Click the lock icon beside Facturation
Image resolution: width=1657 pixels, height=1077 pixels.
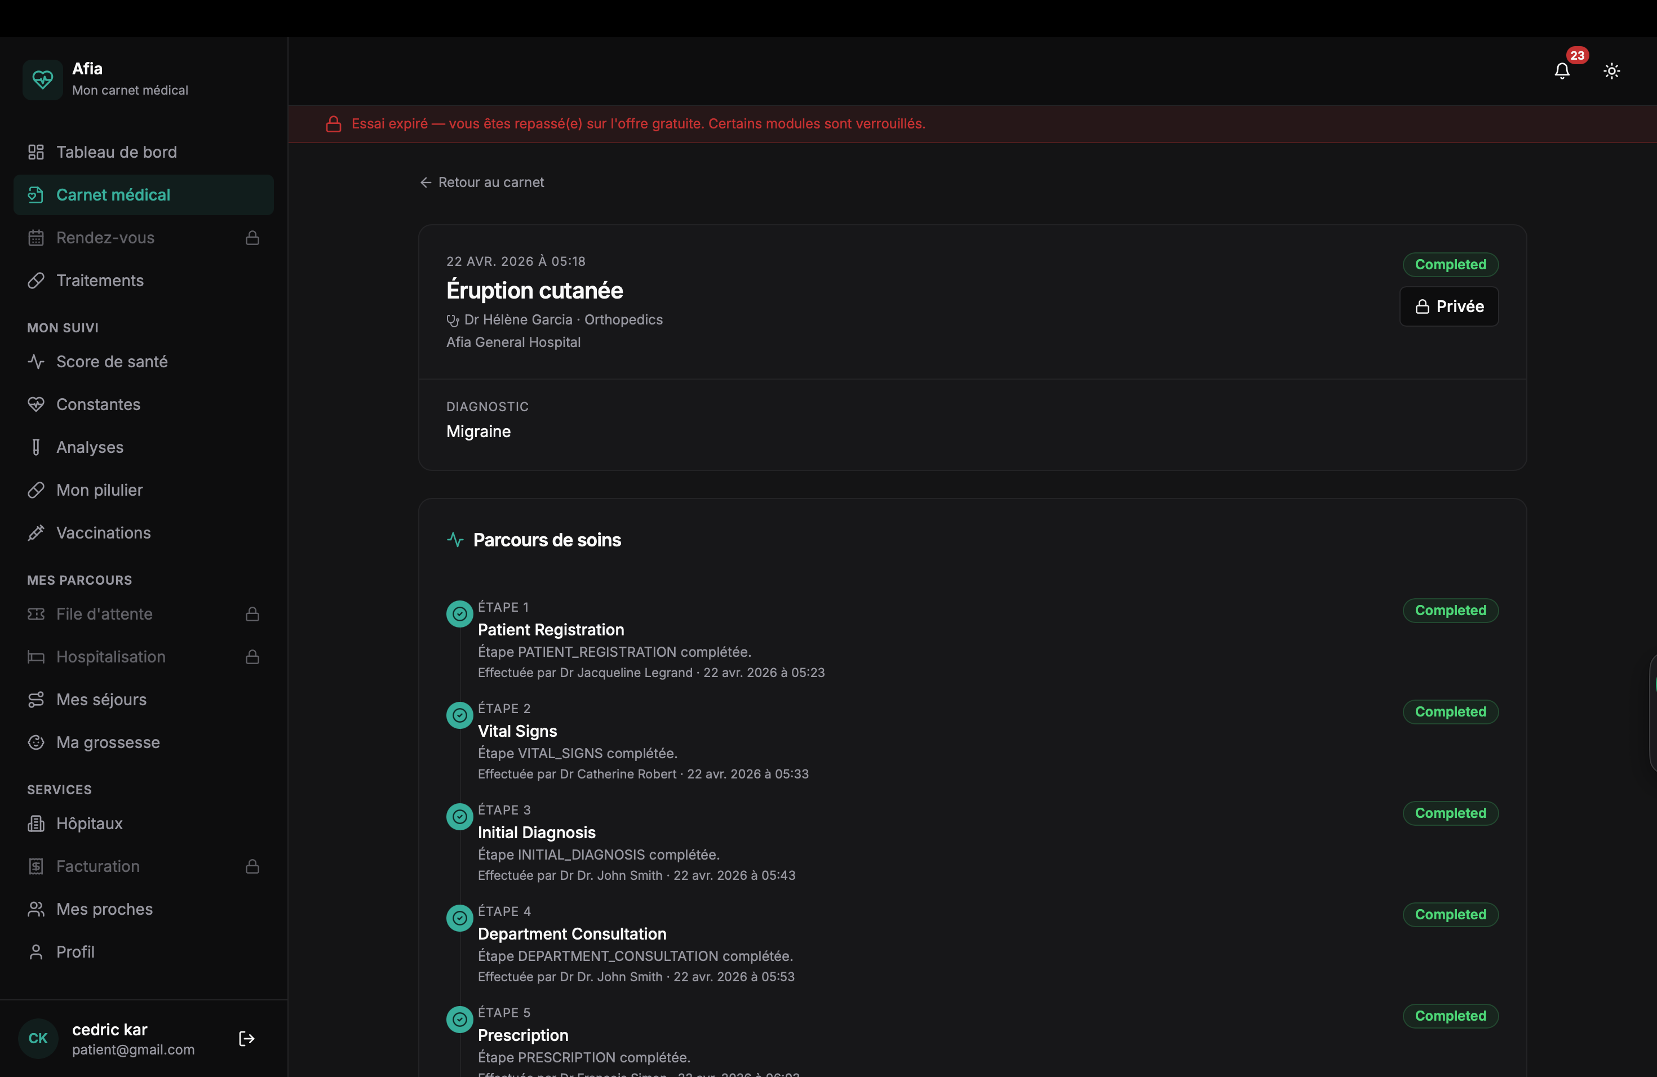(x=252, y=866)
